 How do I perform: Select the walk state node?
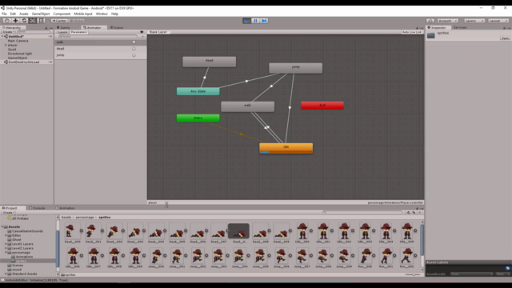pyautogui.click(x=247, y=106)
